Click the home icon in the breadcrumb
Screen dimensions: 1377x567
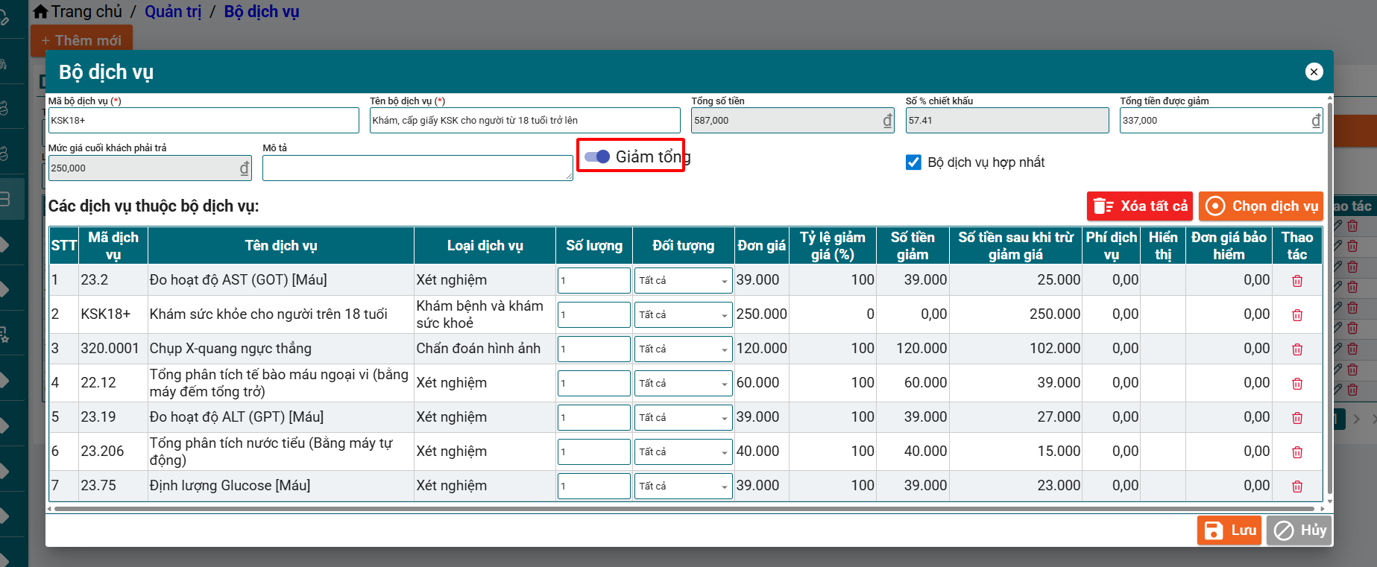tap(41, 11)
